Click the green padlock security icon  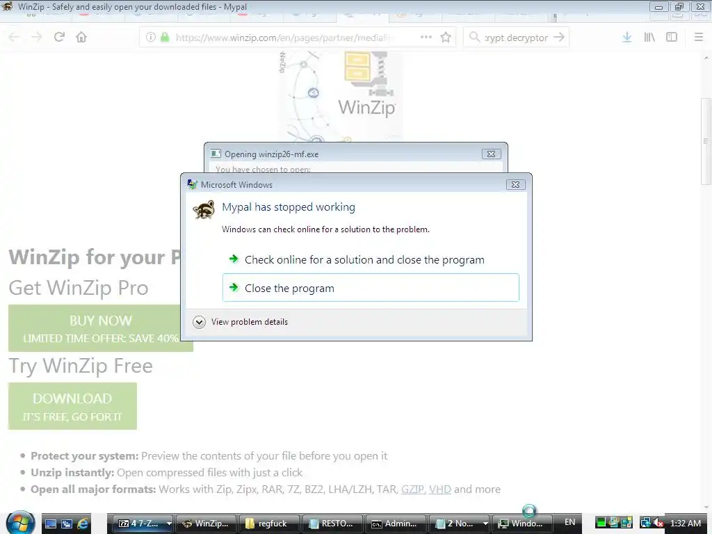coord(165,38)
